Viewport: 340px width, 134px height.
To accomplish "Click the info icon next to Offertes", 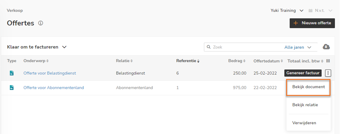I will (x=40, y=23).
